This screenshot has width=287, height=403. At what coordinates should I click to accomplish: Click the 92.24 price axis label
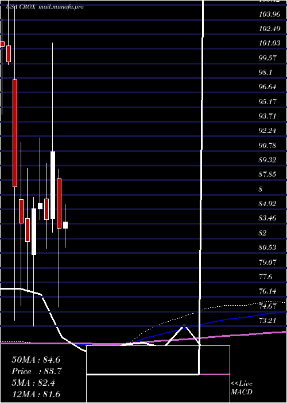(268, 131)
